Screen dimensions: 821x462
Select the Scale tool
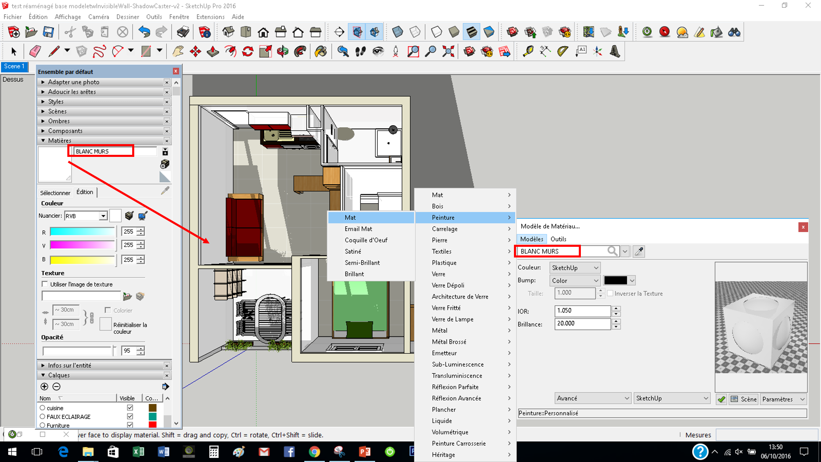[265, 51]
